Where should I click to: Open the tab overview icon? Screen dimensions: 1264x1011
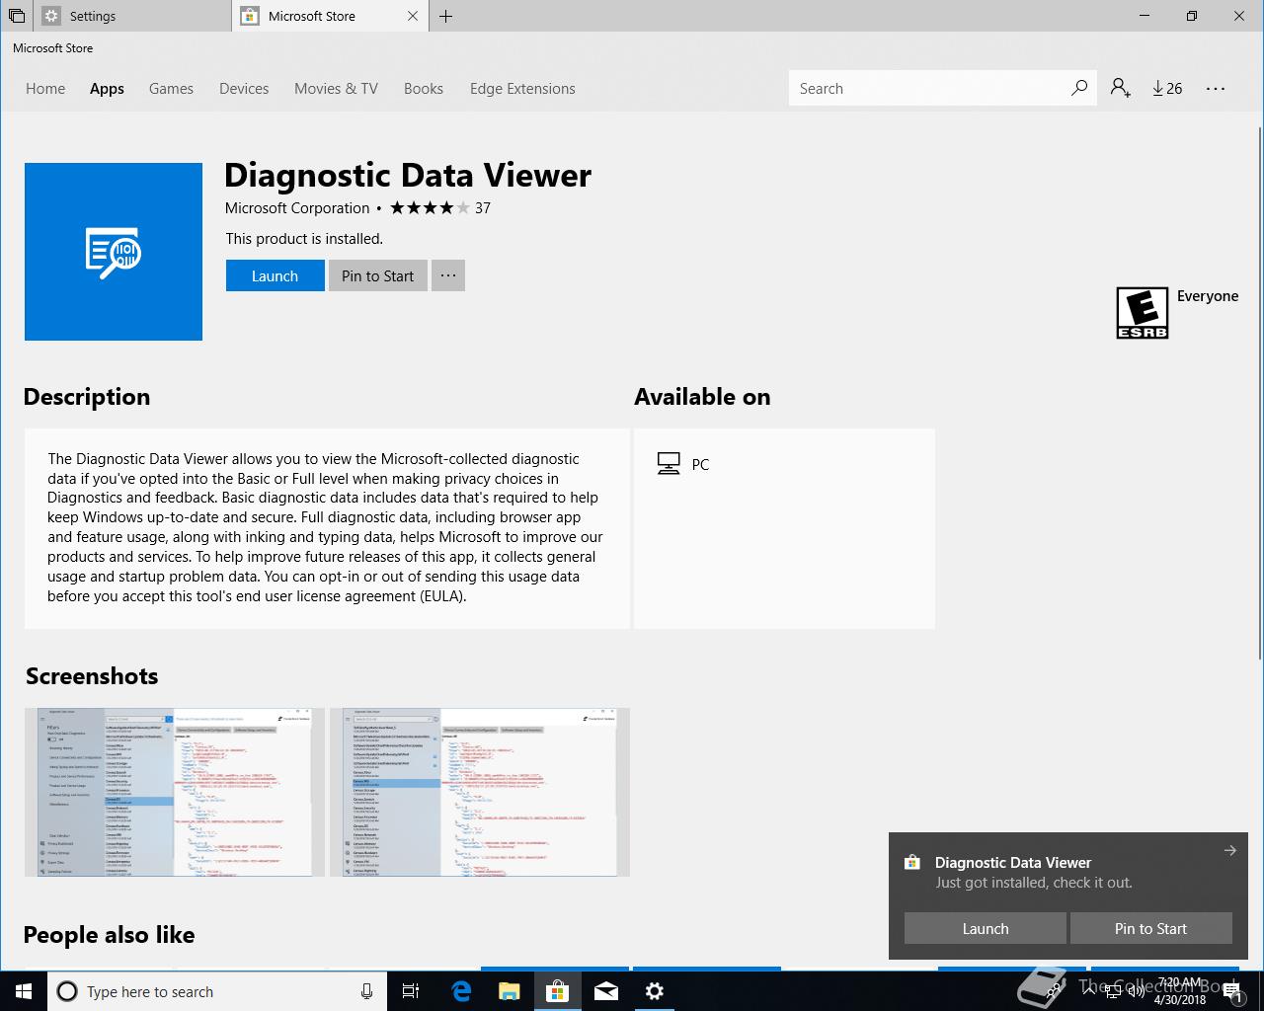[x=17, y=16]
